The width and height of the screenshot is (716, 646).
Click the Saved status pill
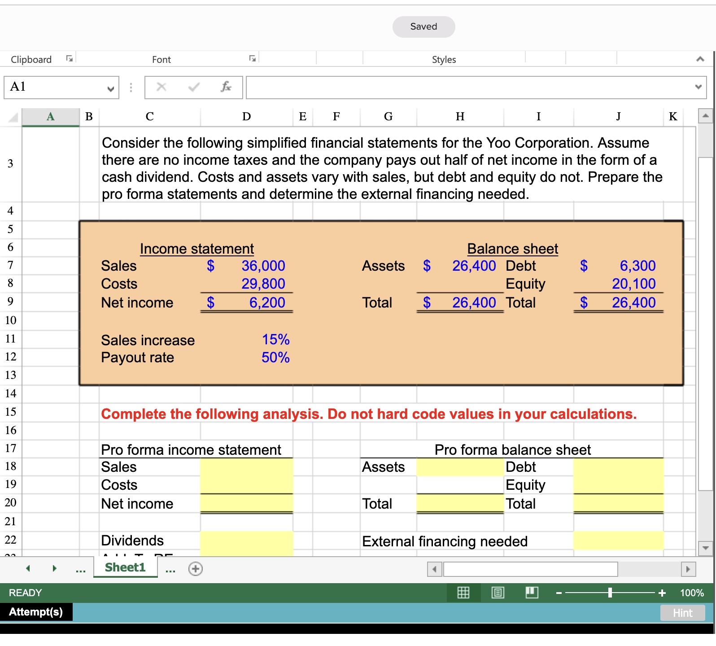point(423,26)
